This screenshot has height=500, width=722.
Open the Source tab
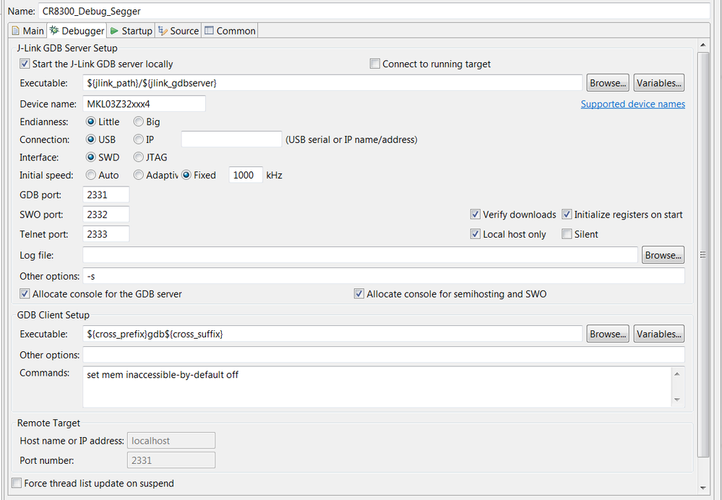click(179, 31)
